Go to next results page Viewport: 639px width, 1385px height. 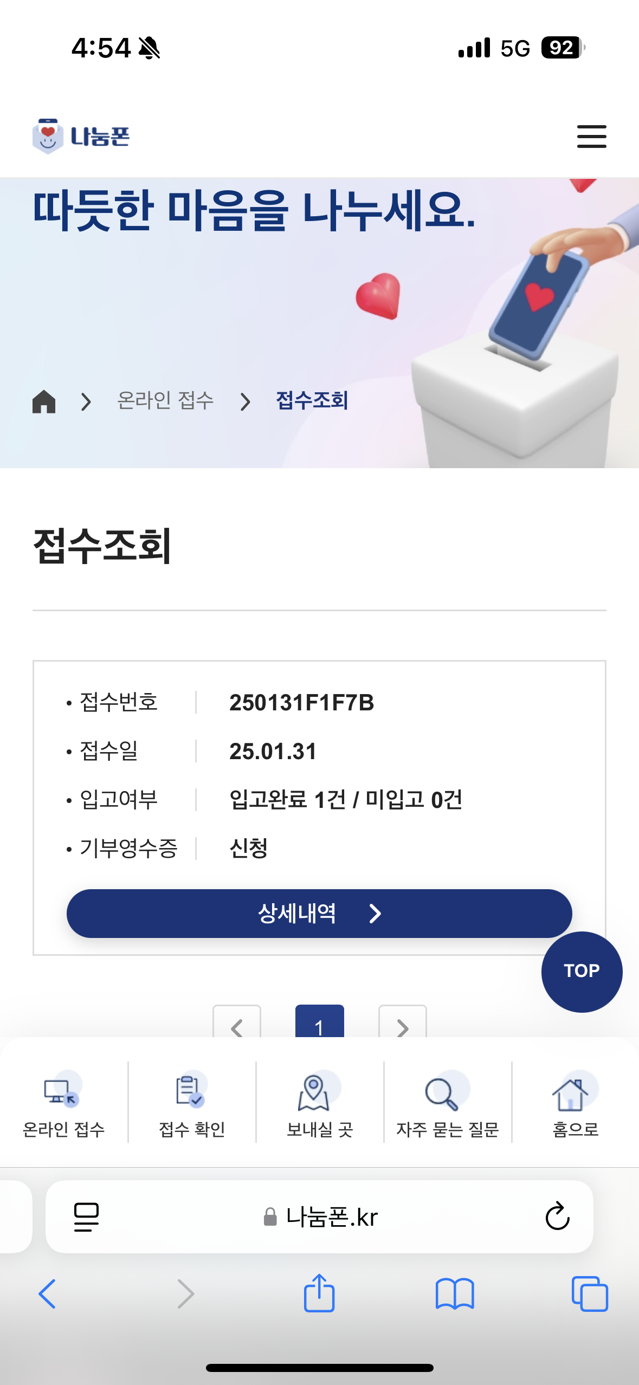point(402,1023)
